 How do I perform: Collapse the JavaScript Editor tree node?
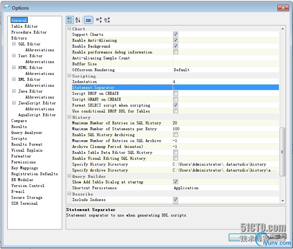tap(14, 103)
